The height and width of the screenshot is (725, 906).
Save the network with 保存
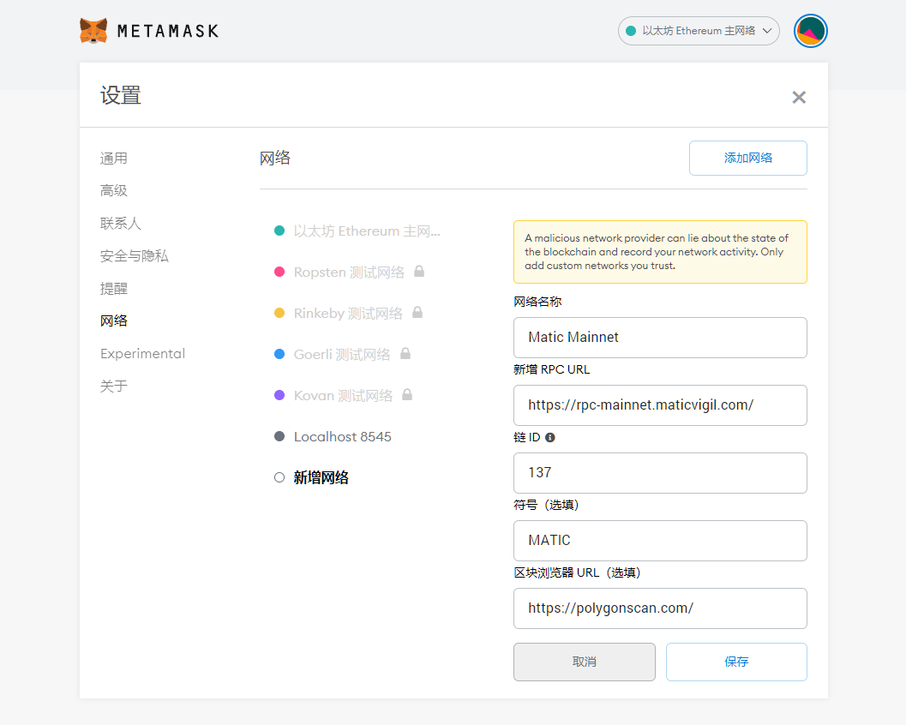click(x=736, y=662)
